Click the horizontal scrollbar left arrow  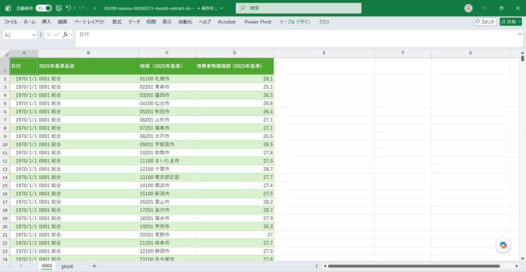point(324,266)
